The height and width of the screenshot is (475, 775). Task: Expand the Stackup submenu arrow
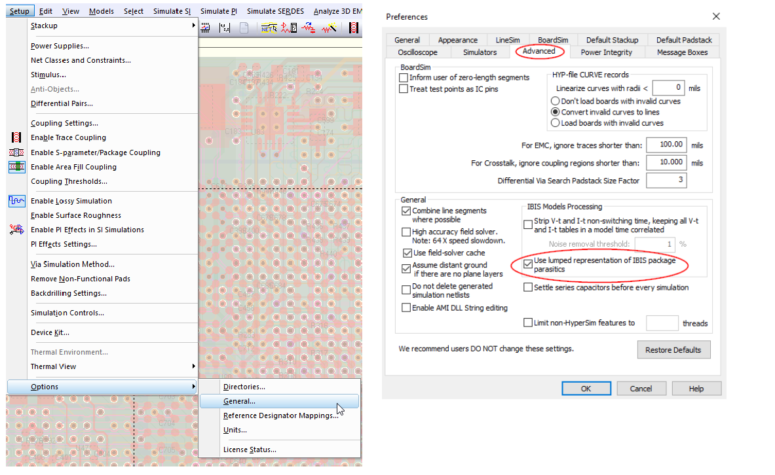pyautogui.click(x=193, y=25)
